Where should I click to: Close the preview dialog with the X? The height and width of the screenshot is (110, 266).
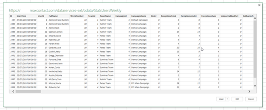pyautogui.click(x=259, y=5)
